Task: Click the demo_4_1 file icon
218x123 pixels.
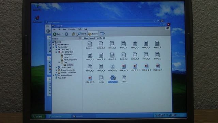Action: point(146,55)
